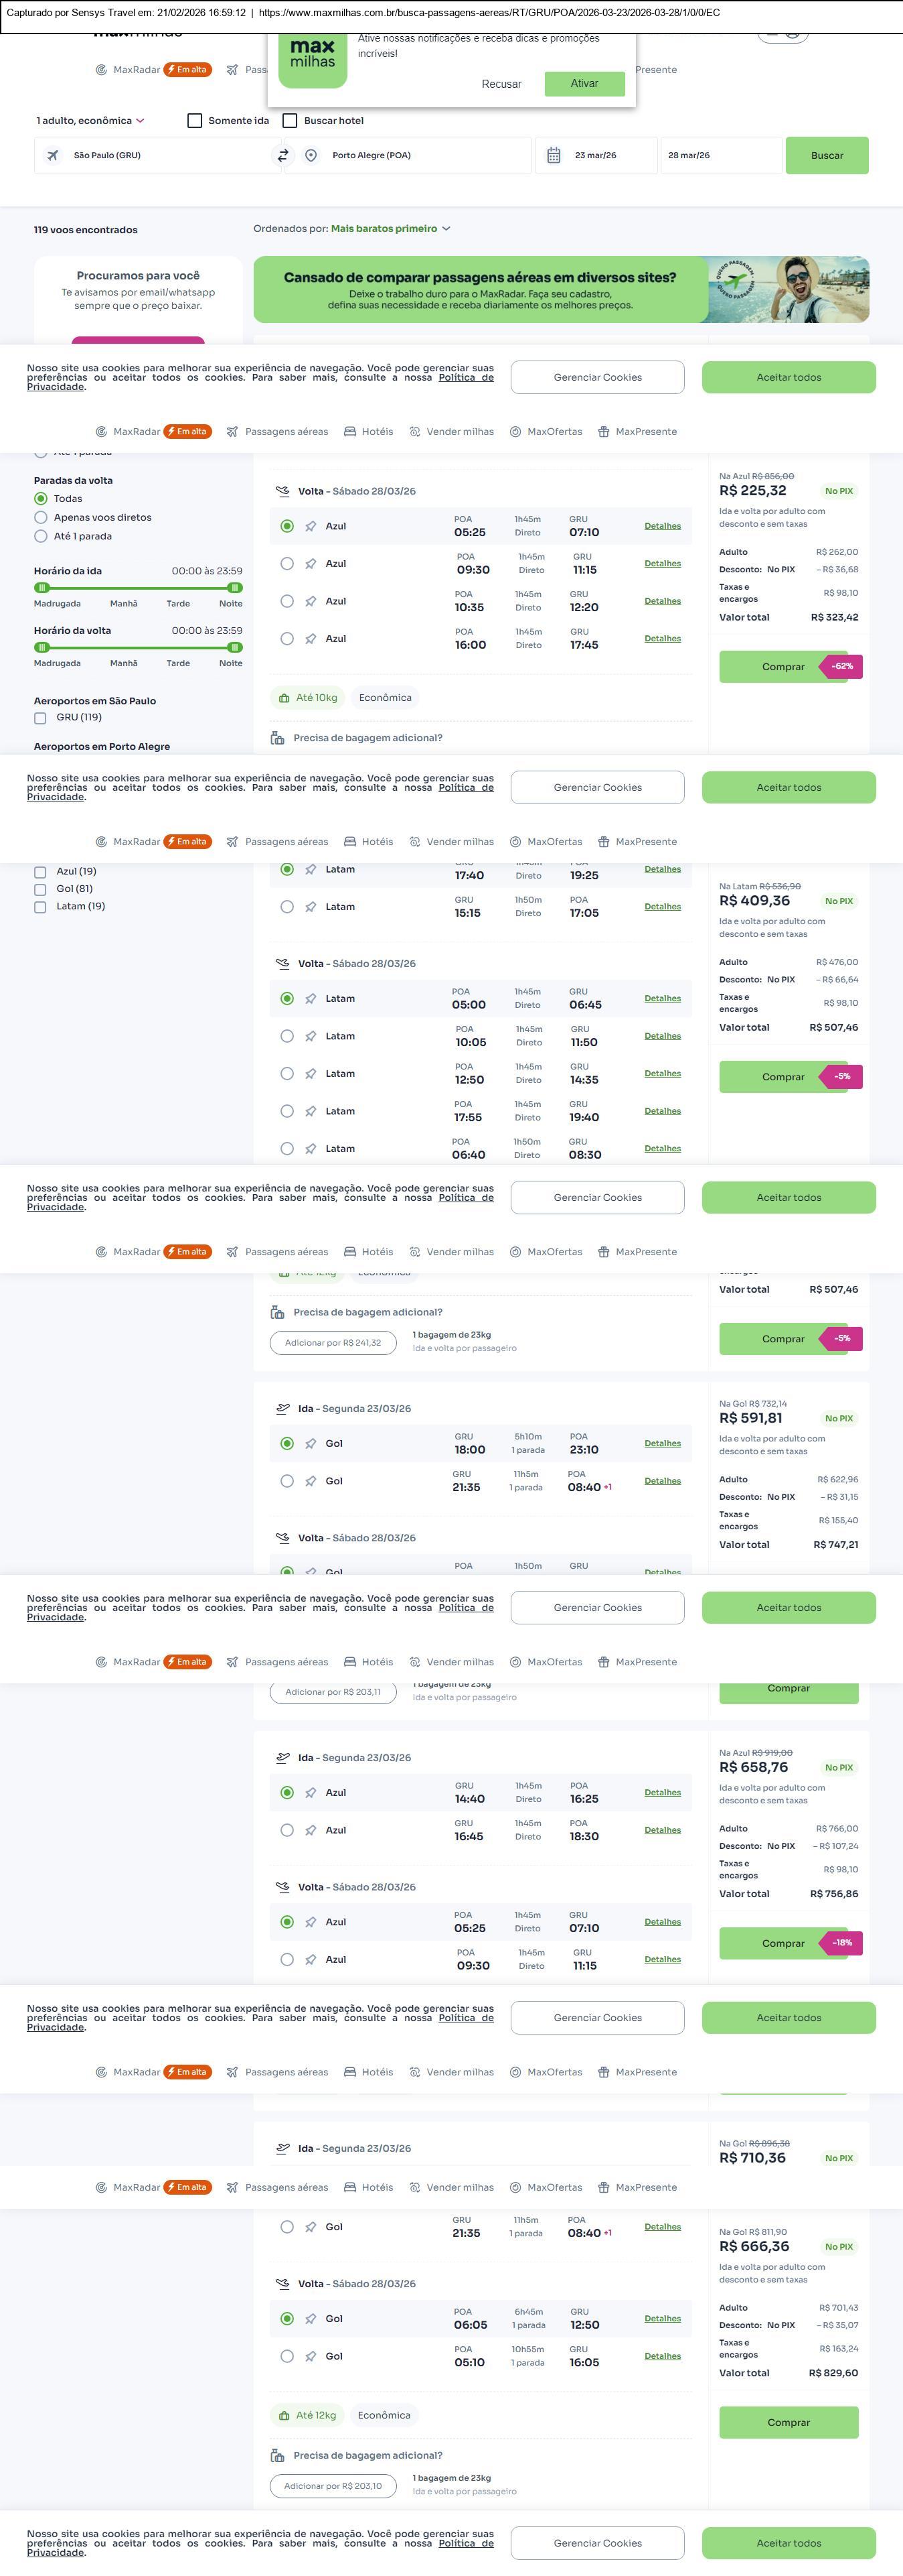Image resolution: width=903 pixels, height=2576 pixels.
Task: Click the baggage icon next to Até 10kg
Action: [x=284, y=698]
